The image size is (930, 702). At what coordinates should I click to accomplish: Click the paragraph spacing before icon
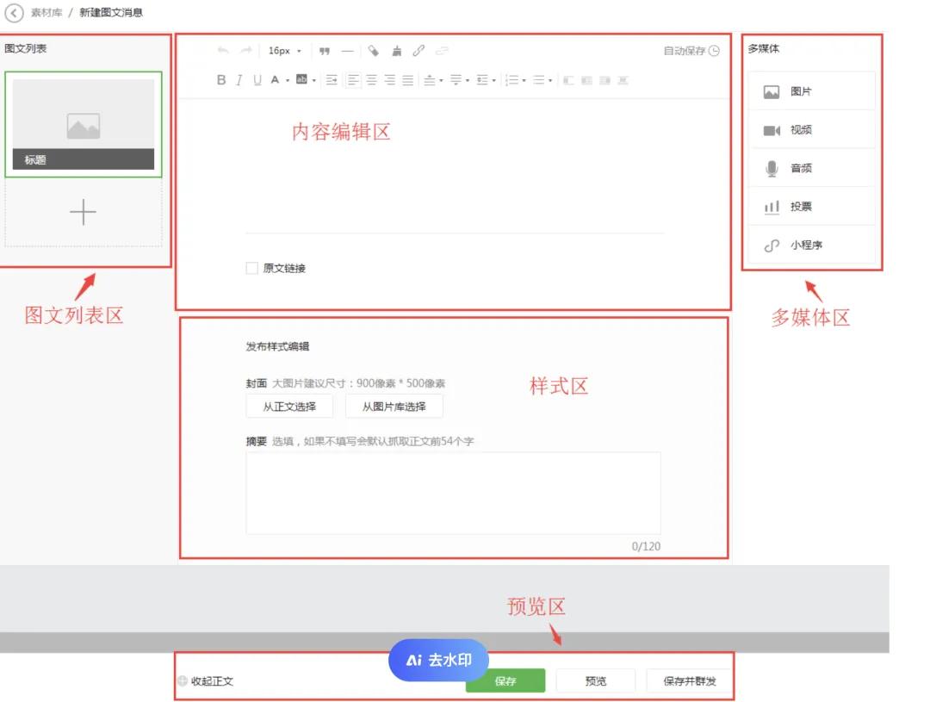[430, 80]
